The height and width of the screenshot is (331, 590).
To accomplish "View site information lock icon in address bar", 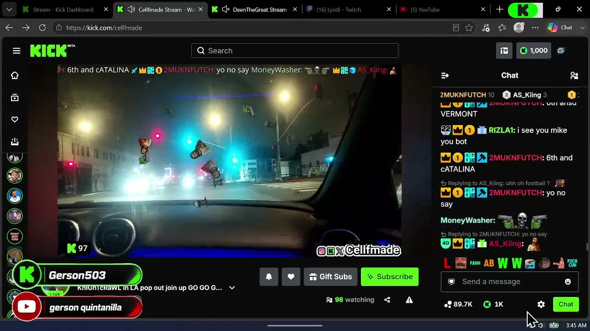I will (x=59, y=28).
